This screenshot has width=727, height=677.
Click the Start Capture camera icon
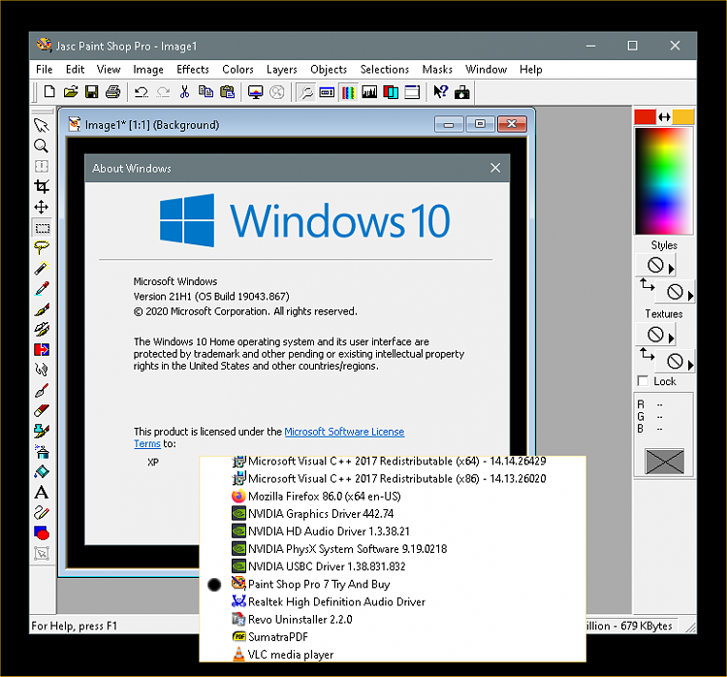pos(461,92)
